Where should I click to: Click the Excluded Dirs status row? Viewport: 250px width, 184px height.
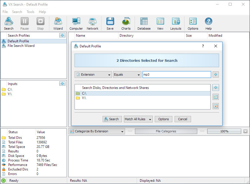click(33, 169)
